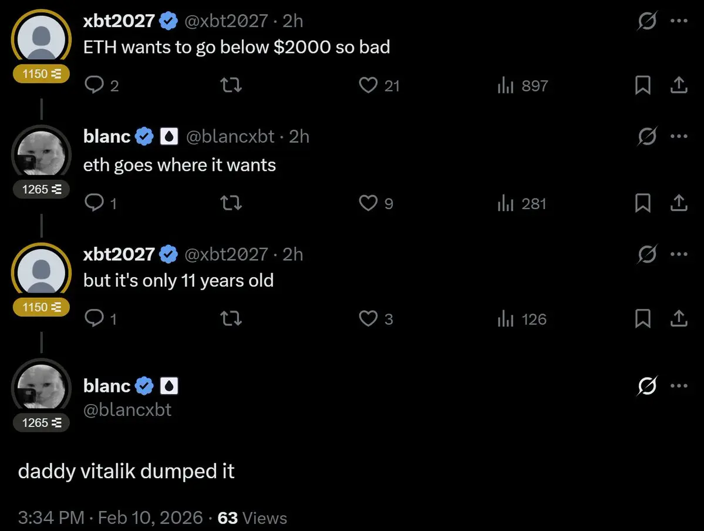704x531 pixels.
Task: Click the 3:34 PM · Feb 10, 2026 timestamp
Action: (111, 517)
